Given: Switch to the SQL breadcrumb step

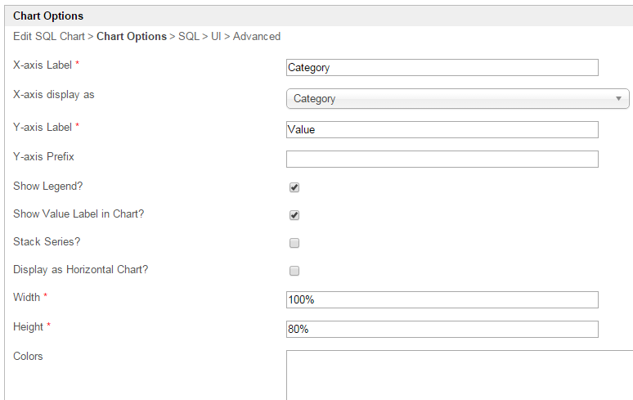Looking at the screenshot, I should coord(189,37).
